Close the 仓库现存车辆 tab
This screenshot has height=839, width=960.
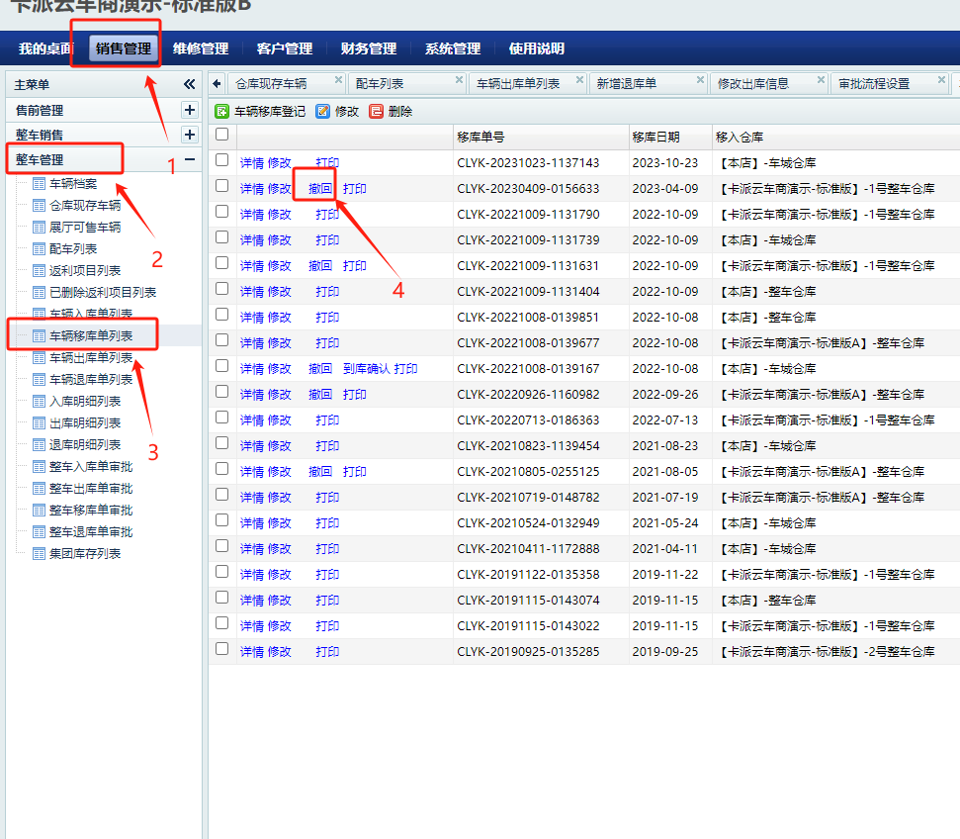pos(338,80)
